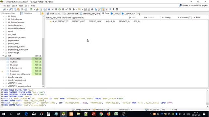Click the Post changes checkmark icon
Viewport: 209px width, 117px height.
[67, 9]
